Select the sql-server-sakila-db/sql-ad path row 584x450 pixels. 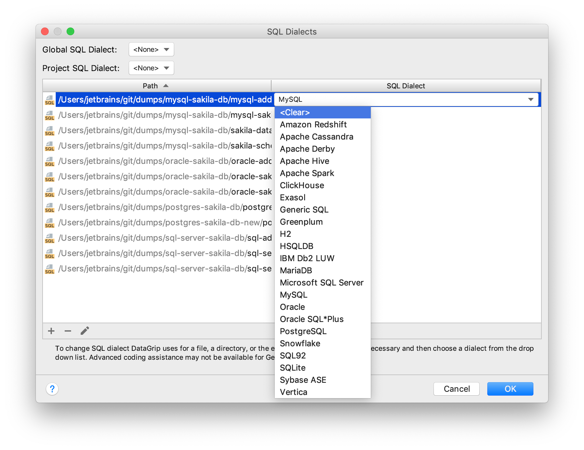point(165,238)
